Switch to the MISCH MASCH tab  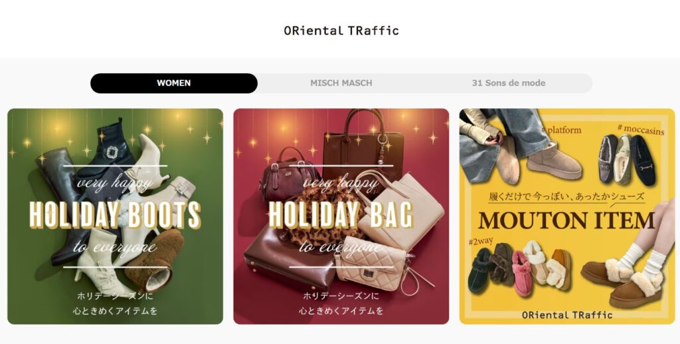341,83
